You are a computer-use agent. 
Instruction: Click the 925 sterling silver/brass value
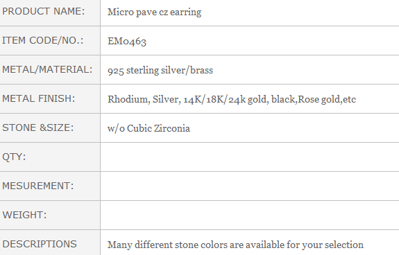(x=160, y=70)
